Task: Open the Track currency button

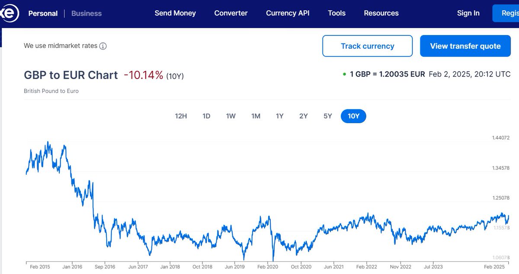Action: [368, 46]
